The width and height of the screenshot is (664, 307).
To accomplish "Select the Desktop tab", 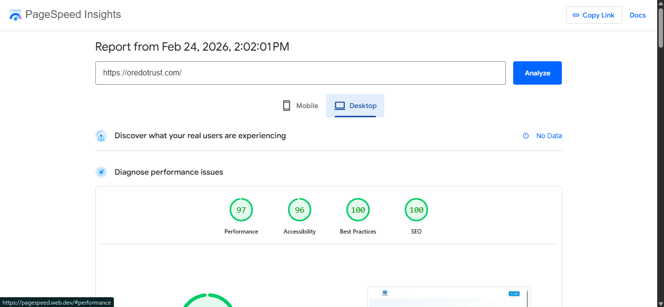I will [355, 106].
